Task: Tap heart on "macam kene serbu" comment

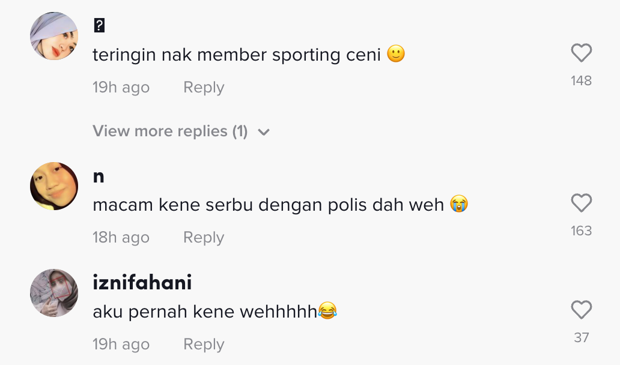Action: click(581, 204)
